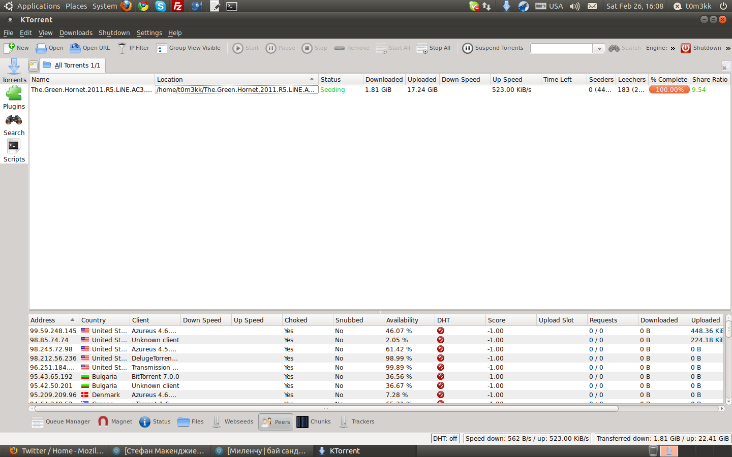
Task: Open the Shutdown menu
Action: [114, 33]
